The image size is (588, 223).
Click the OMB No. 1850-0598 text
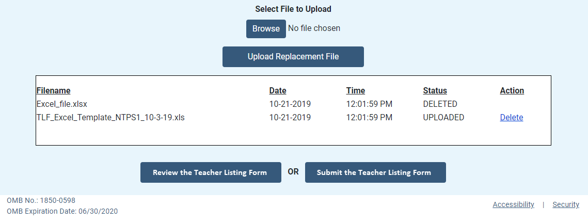41,200
